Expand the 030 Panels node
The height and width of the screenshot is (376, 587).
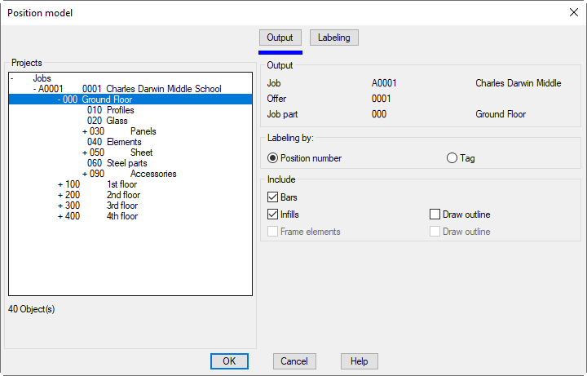85,131
